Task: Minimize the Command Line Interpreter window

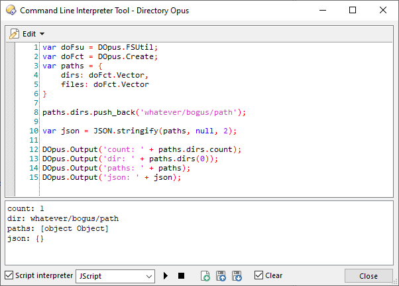Action: 322,11
